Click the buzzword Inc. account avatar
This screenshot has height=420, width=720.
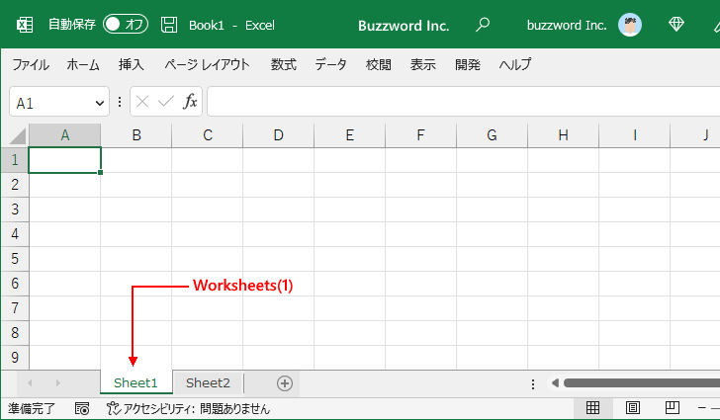(630, 25)
